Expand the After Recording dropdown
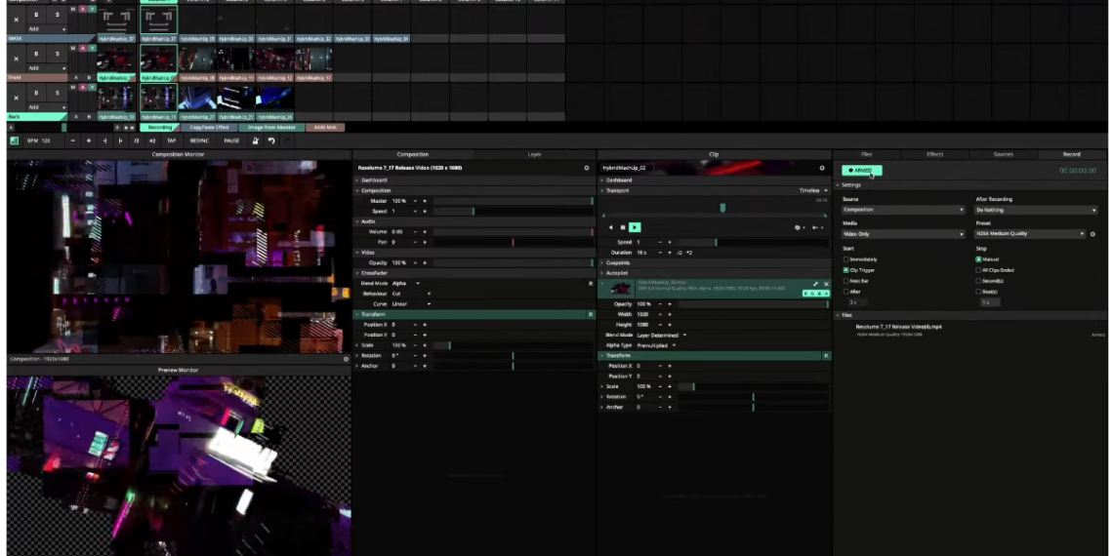 (1036, 210)
